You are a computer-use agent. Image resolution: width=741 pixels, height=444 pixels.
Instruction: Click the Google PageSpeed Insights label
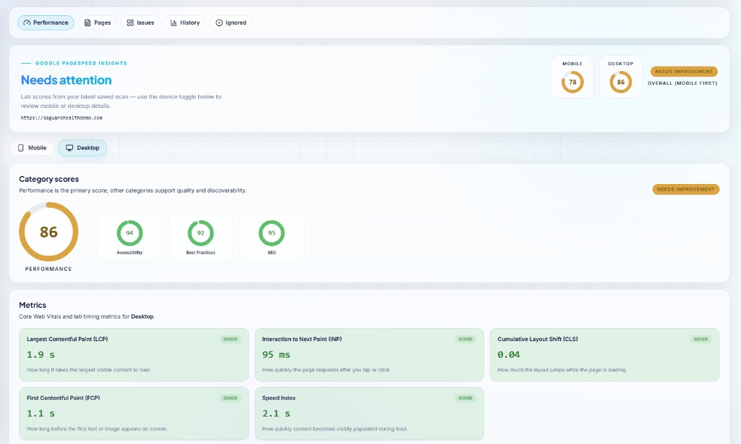point(81,63)
